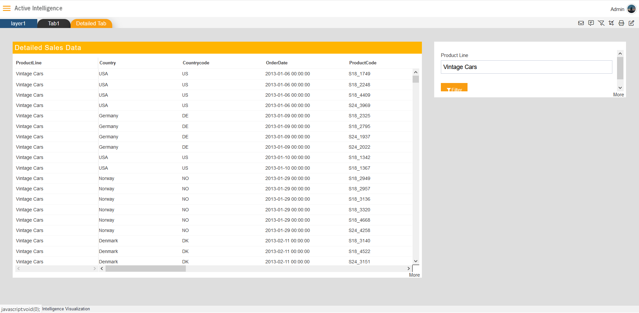Click the Intelligence Visualization footer text
The image size is (639, 313).
(66, 309)
